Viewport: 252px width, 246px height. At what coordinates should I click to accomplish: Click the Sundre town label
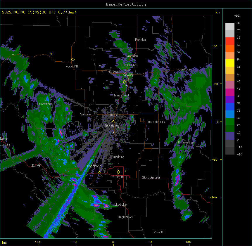85,114
